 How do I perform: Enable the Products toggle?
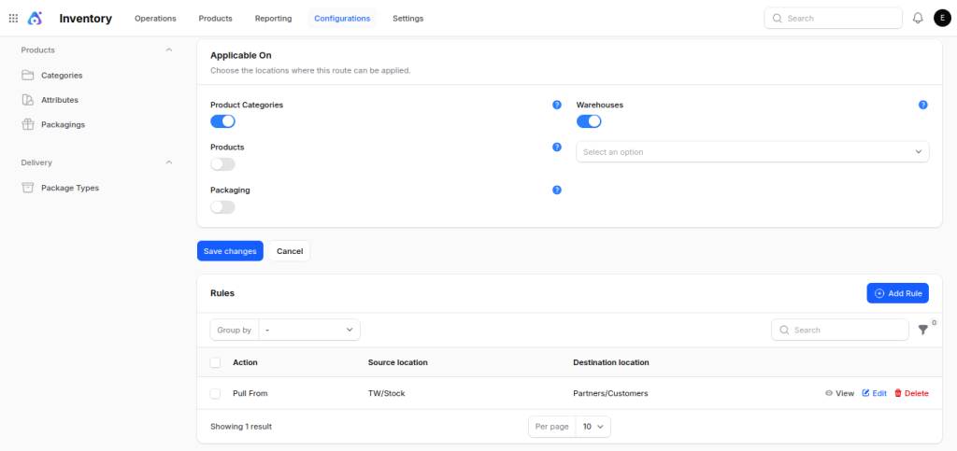click(x=222, y=164)
